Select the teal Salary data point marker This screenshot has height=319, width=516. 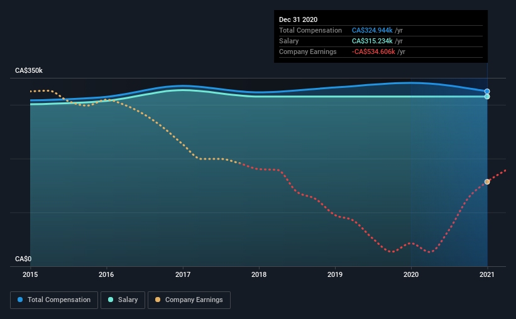(487, 97)
